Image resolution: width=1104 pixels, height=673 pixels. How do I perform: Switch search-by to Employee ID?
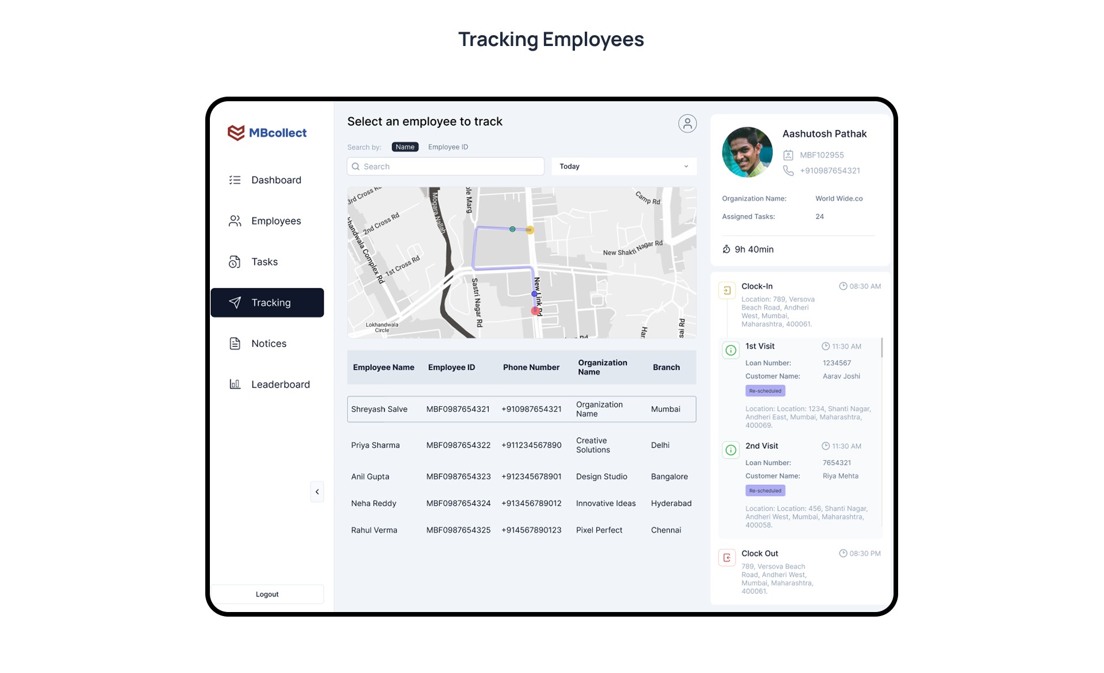point(448,147)
